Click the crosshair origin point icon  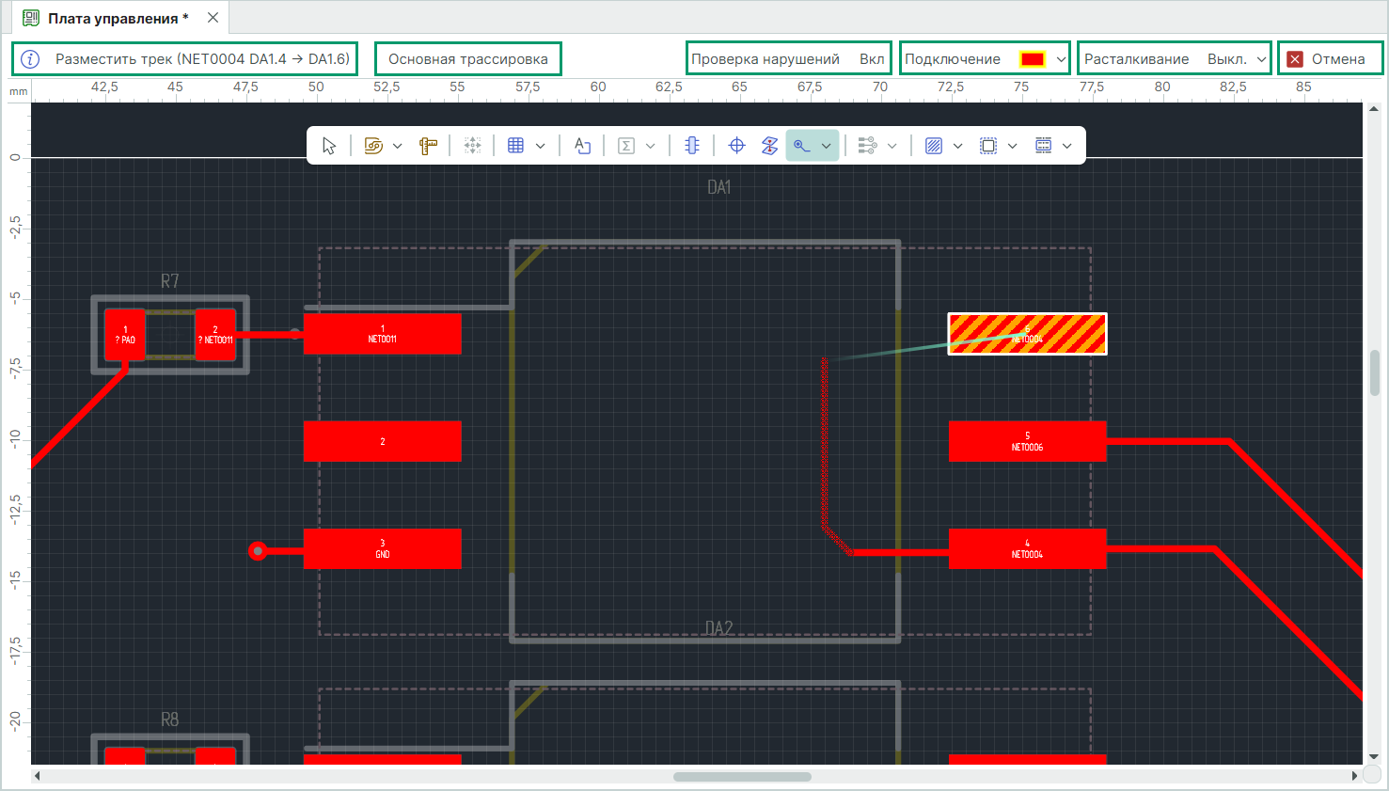click(737, 146)
